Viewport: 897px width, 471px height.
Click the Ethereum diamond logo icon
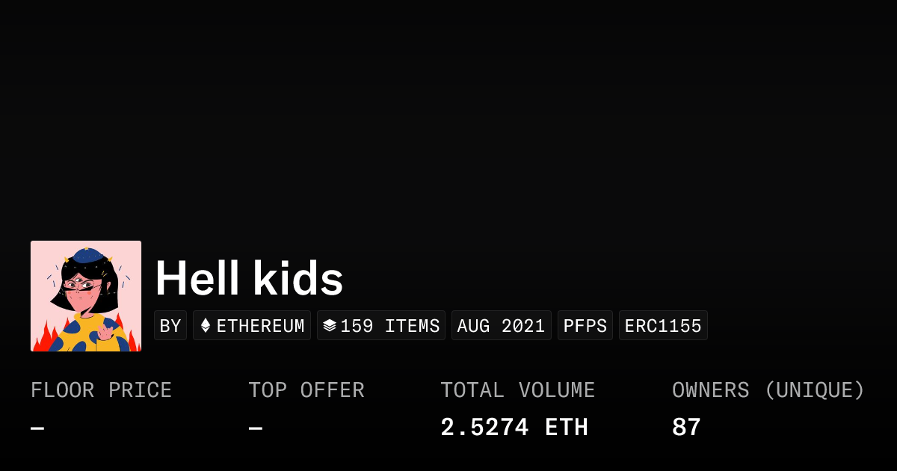pyautogui.click(x=206, y=326)
